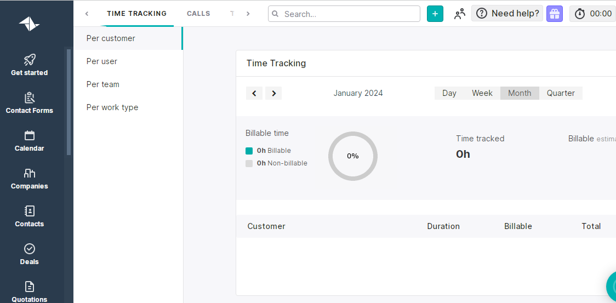
Task: Click the Teamleader logo icon
Action: coord(29,24)
